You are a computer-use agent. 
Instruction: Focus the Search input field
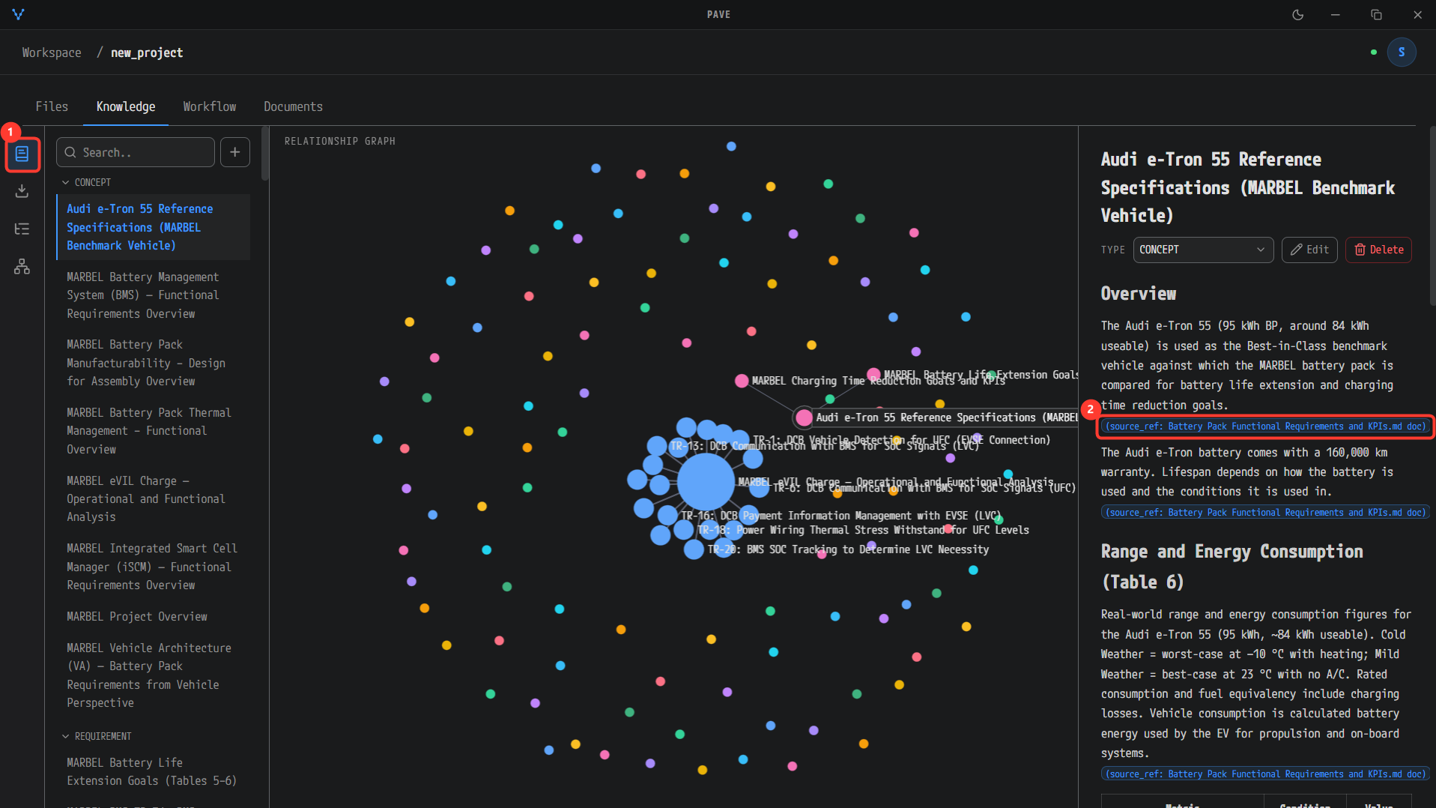pyautogui.click(x=136, y=152)
